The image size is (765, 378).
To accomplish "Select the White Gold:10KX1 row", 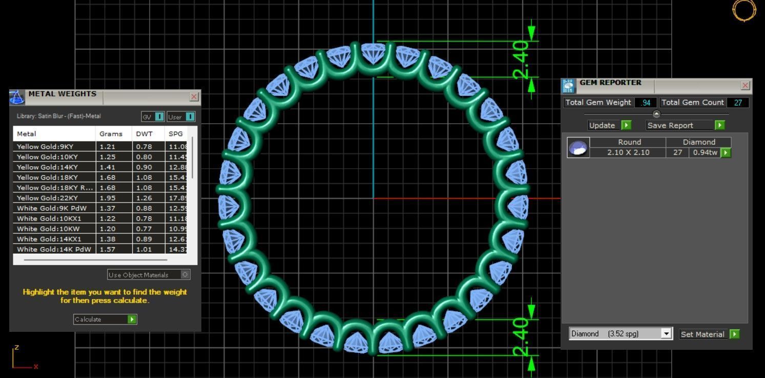I will 100,218.
